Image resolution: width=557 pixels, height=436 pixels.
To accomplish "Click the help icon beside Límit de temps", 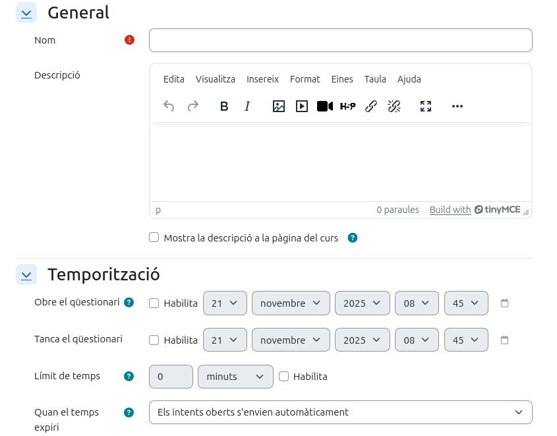I will [x=129, y=377].
